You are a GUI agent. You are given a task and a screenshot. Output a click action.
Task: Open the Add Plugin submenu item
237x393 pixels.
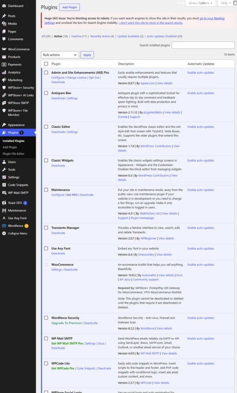tap(10, 147)
